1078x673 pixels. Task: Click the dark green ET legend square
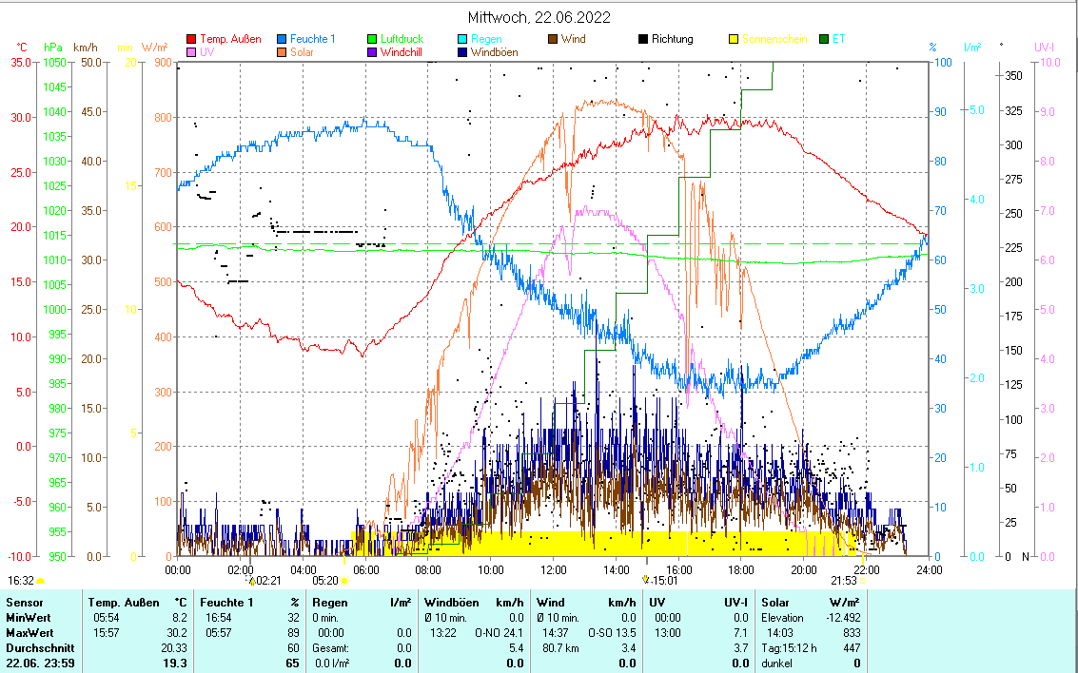824,39
